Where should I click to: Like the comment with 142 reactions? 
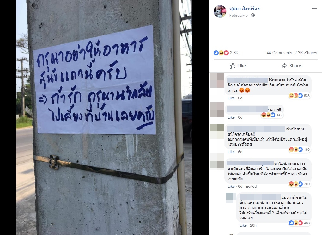coord(231,118)
